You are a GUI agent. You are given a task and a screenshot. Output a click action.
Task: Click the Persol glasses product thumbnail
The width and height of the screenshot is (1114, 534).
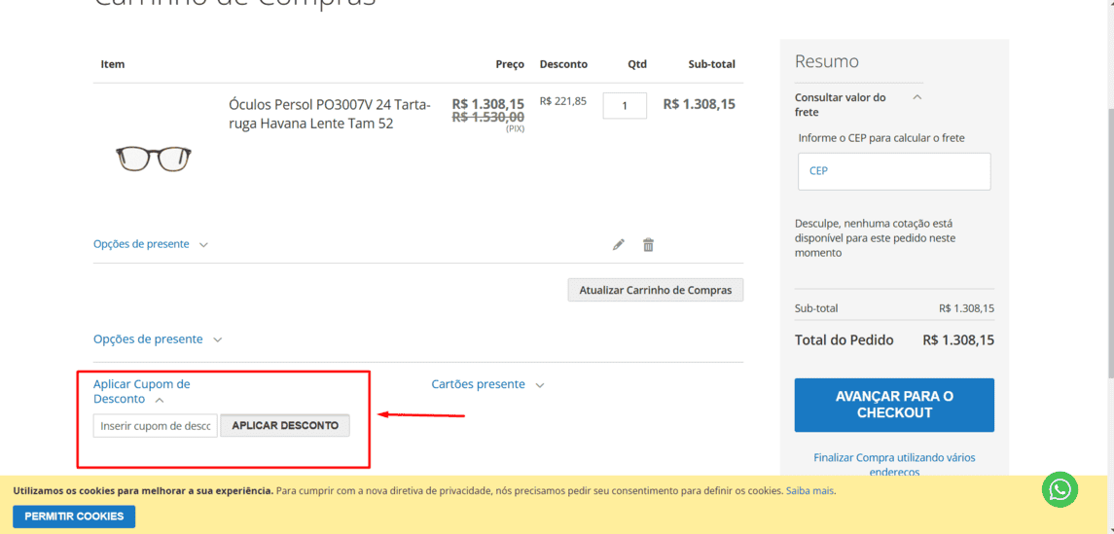click(154, 158)
